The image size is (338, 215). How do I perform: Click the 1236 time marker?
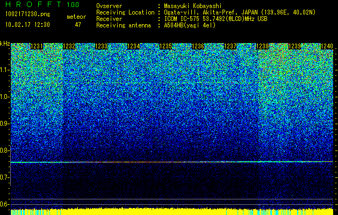click(x=198, y=46)
